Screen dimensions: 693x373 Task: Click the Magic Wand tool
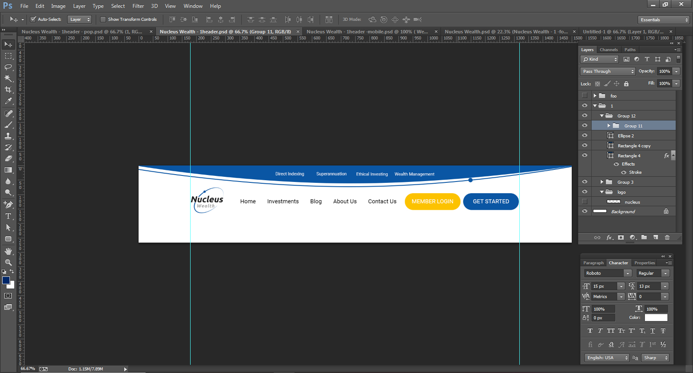[x=8, y=78]
